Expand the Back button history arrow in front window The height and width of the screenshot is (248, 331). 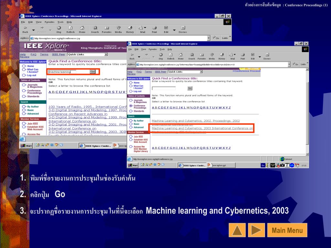[x=139, y=57]
